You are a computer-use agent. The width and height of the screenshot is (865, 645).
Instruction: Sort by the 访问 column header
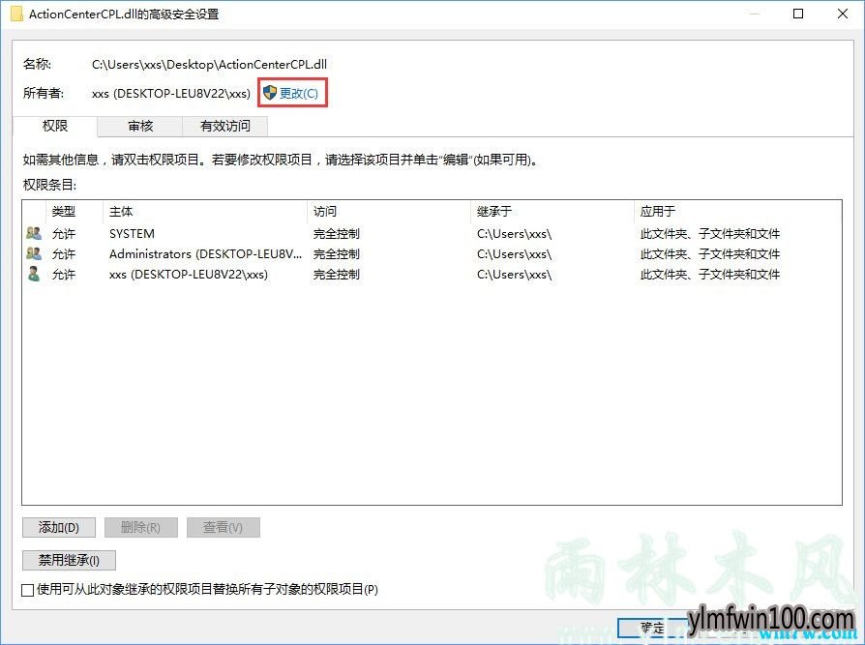click(389, 211)
